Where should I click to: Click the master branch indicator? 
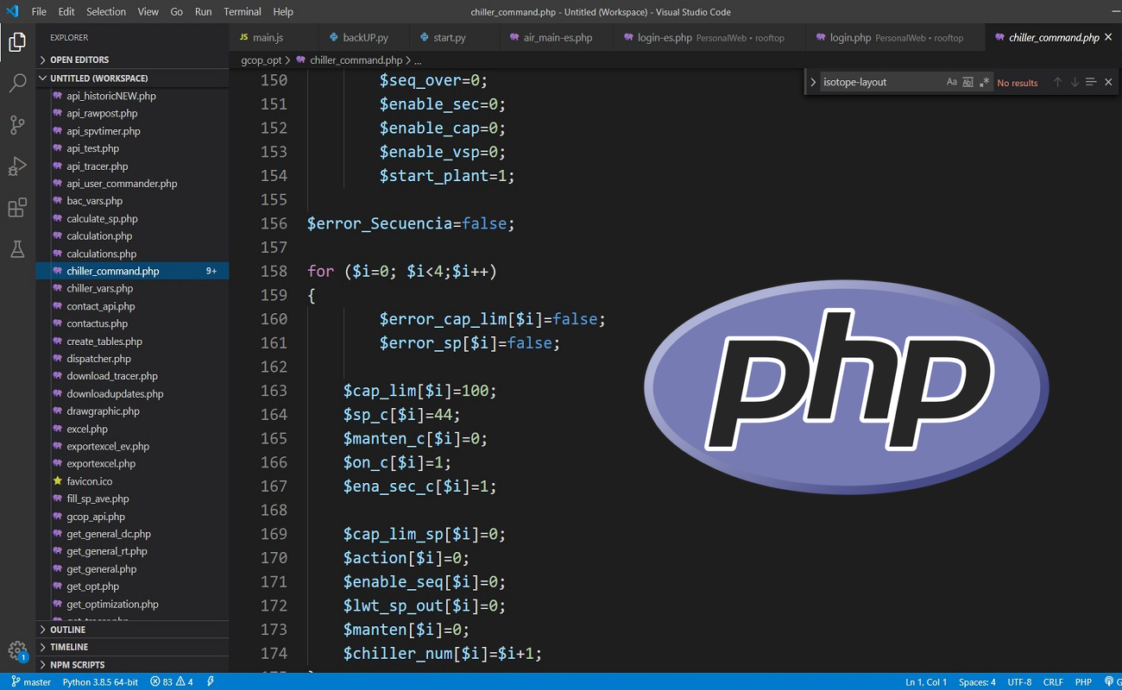pos(31,681)
